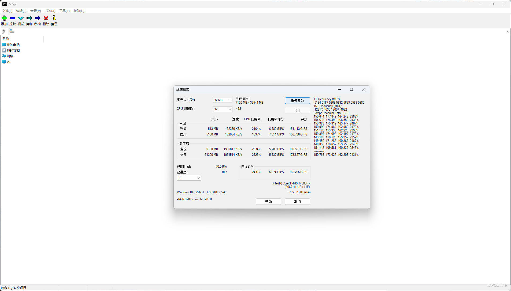This screenshot has width=511, height=291.
Task: Open the 工具(T) menu
Action: coord(64,11)
